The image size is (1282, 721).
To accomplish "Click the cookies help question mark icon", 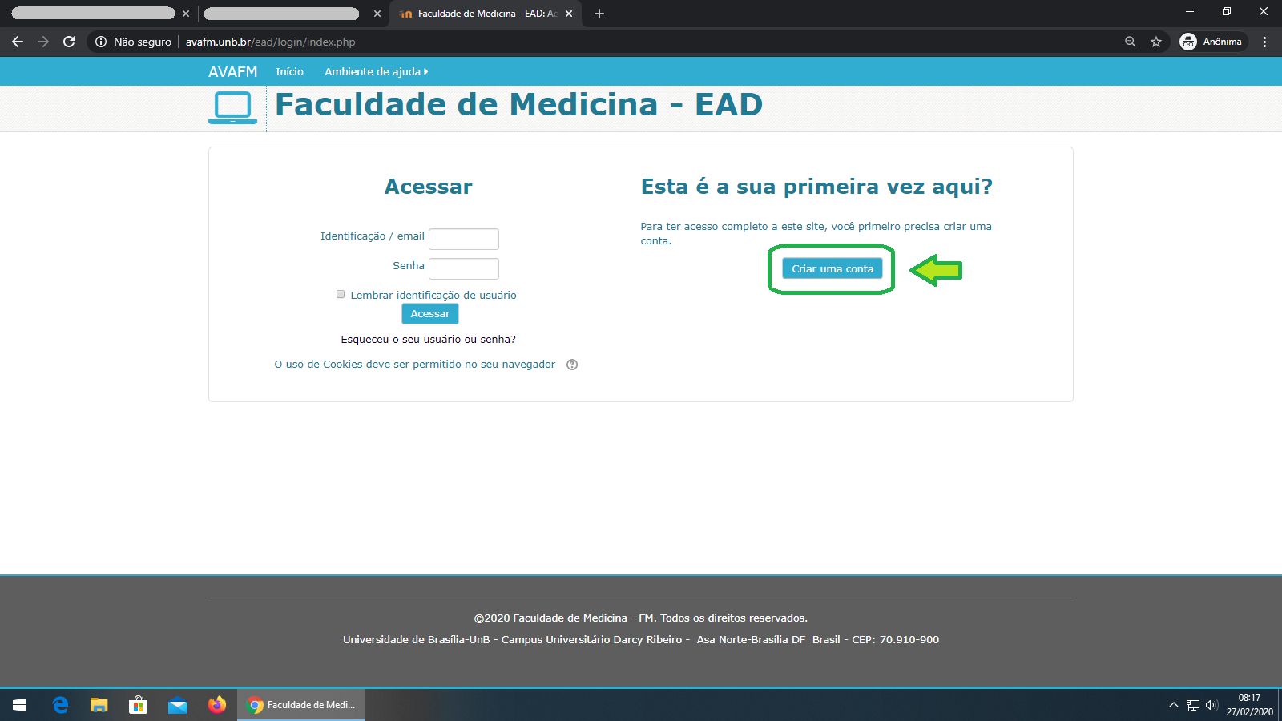I will click(x=572, y=365).
